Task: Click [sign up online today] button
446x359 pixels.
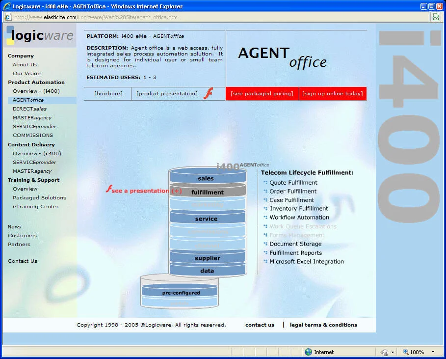Action: [333, 94]
